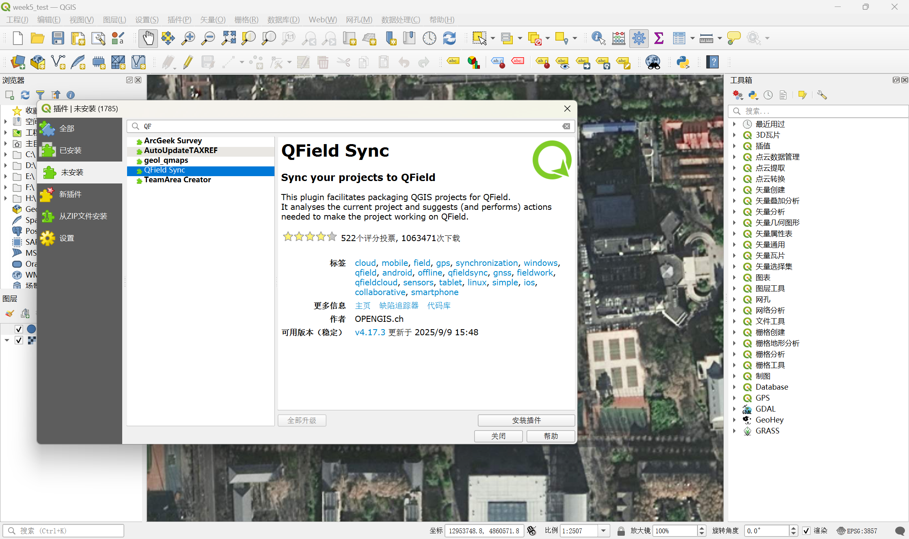The width and height of the screenshot is (909, 539).
Task: Click the Zoom In magnifier icon
Action: tap(188, 38)
